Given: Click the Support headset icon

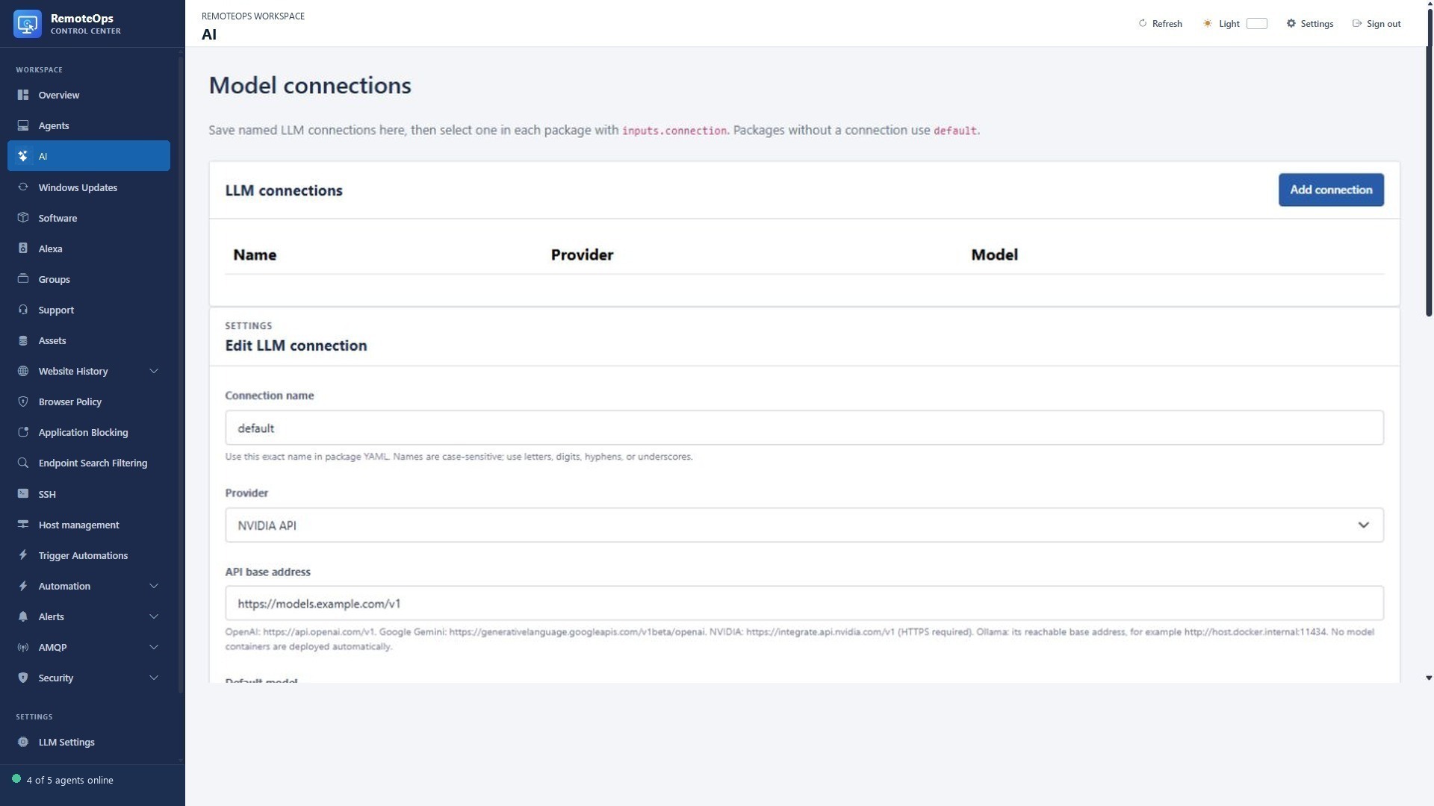Looking at the screenshot, I should tap(23, 310).
